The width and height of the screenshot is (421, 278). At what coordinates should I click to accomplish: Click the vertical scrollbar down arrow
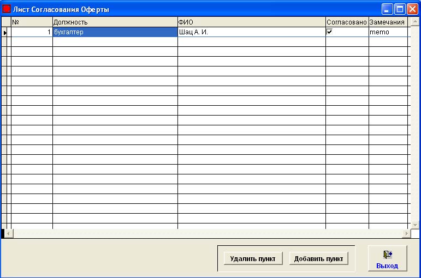(x=415, y=225)
